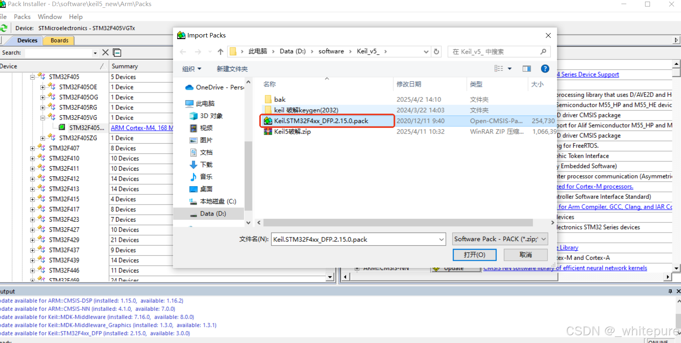Click the Pack Installer Search input

(59, 53)
